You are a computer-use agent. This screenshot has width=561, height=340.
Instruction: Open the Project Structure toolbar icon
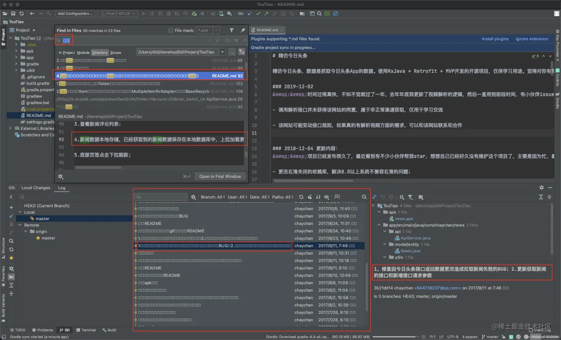[x=302, y=14]
